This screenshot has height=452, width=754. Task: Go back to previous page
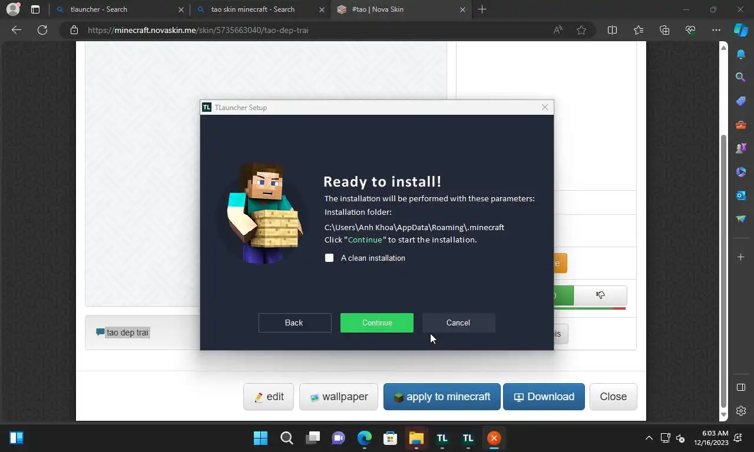pos(16,30)
